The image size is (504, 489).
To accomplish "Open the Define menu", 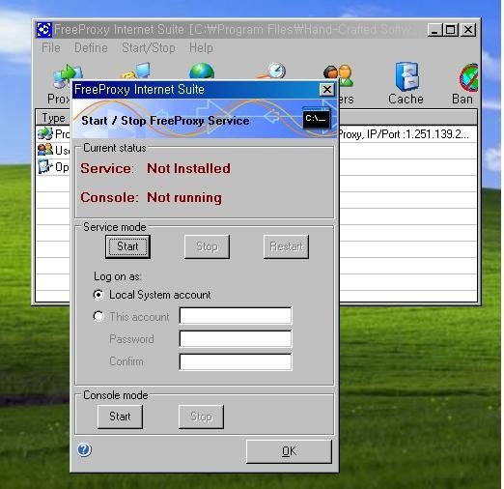I will point(91,48).
